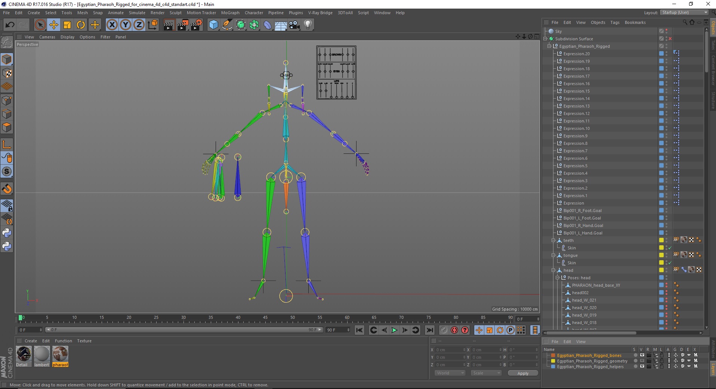The height and width of the screenshot is (389, 716).
Task: Collapse the tongue object
Action: [553, 255]
